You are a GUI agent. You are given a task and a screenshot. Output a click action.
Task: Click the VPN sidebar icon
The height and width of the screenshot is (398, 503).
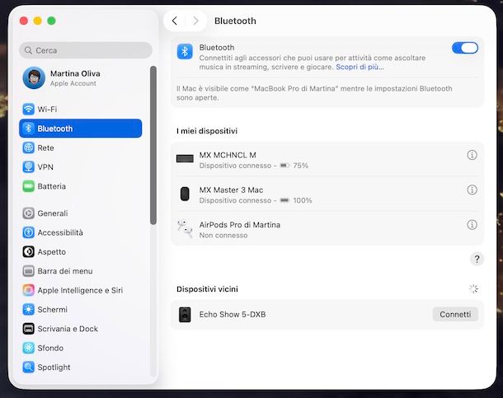coord(29,167)
